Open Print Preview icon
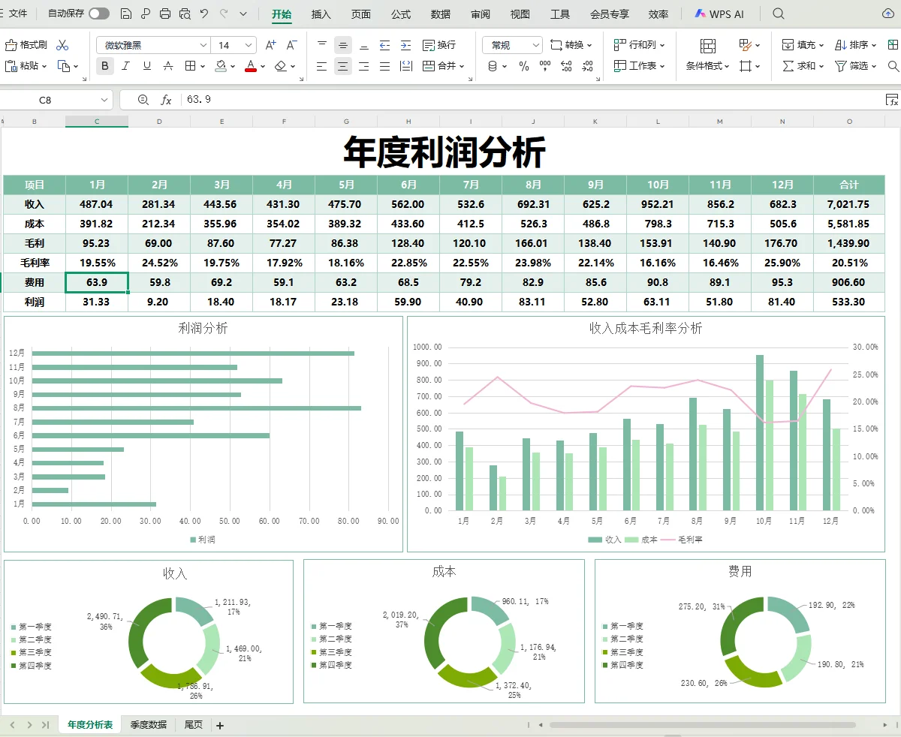This screenshot has height=737, width=901. click(185, 14)
